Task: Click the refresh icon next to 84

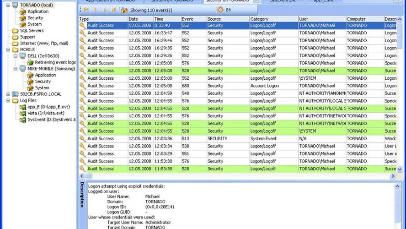Action: point(220,10)
